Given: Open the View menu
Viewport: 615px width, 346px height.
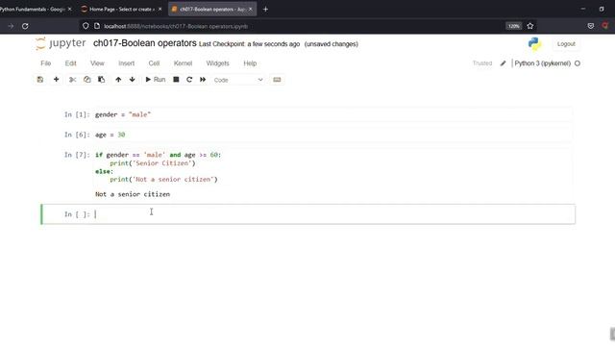Looking at the screenshot, I should pyautogui.click(x=97, y=63).
